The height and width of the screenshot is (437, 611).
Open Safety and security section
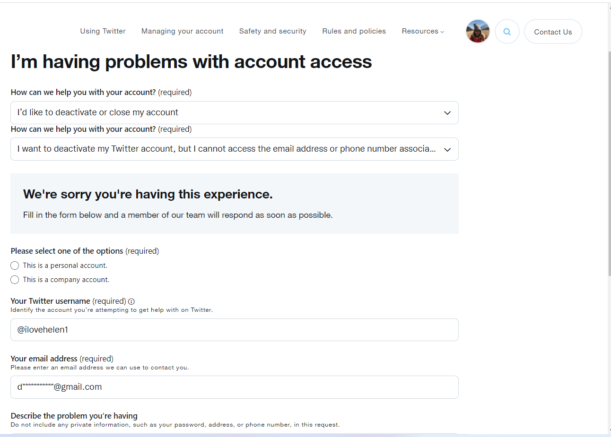[x=272, y=31]
